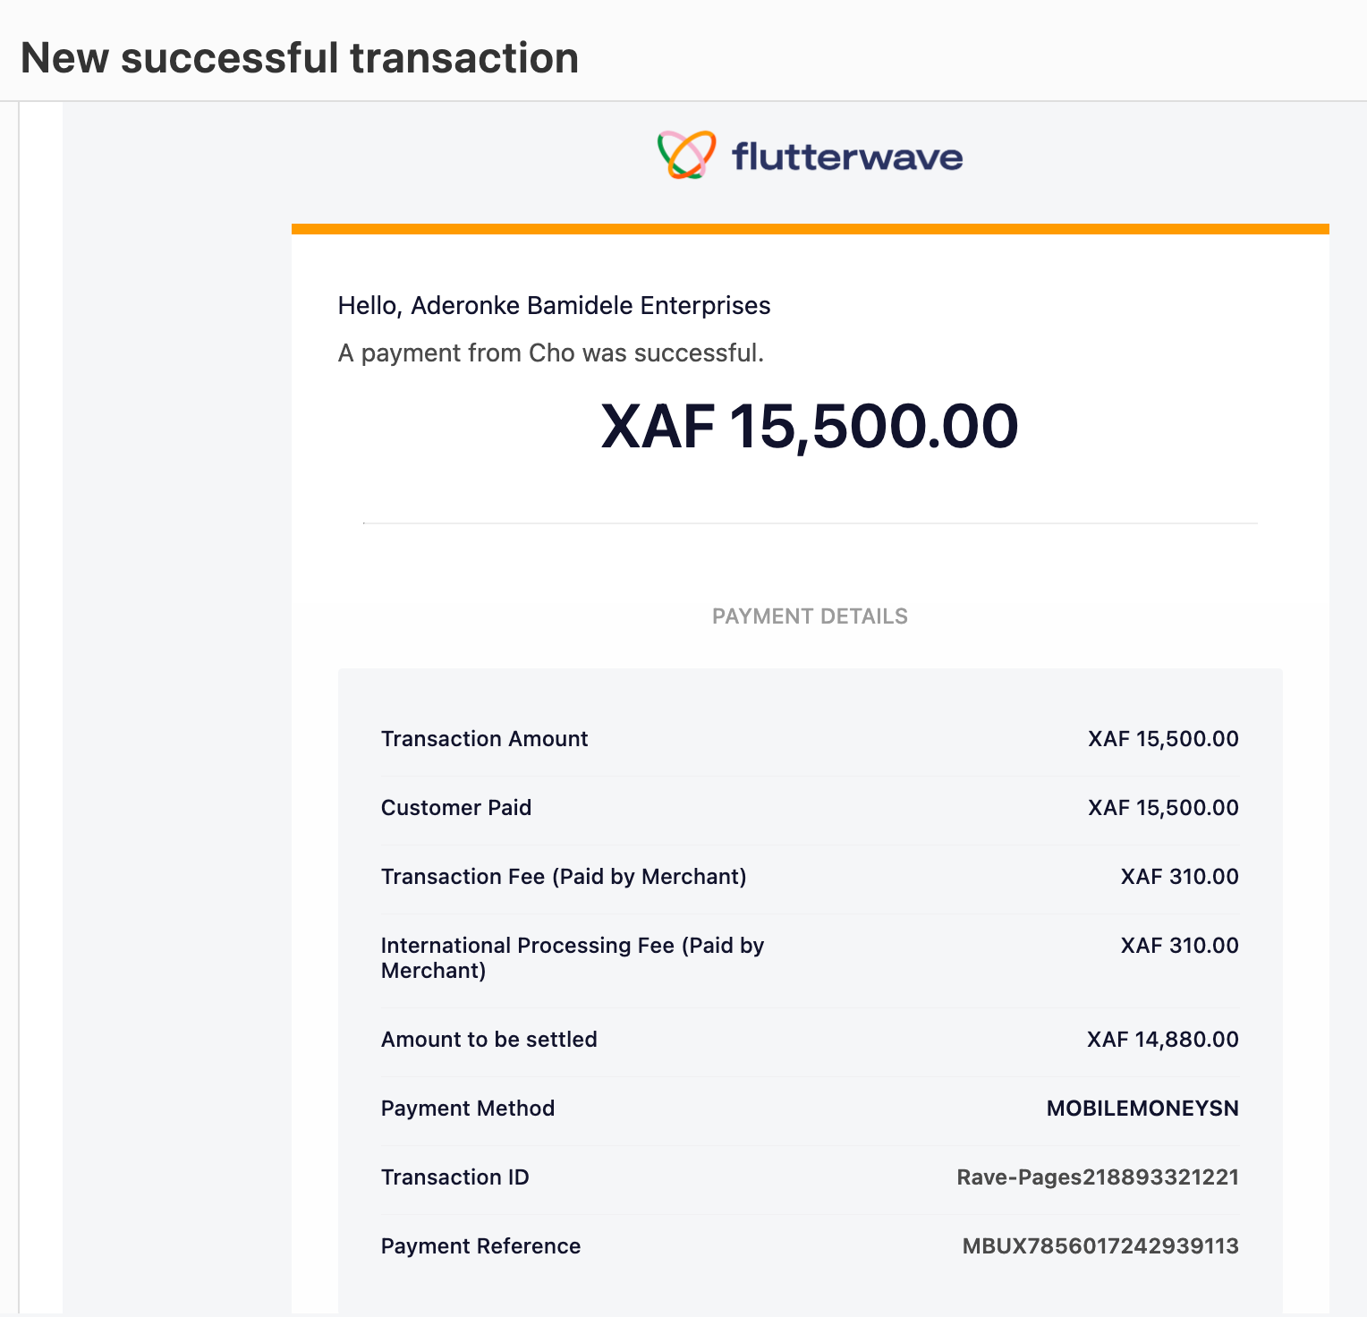Click the Transaction Fee value XAF 310.00

point(1179,877)
